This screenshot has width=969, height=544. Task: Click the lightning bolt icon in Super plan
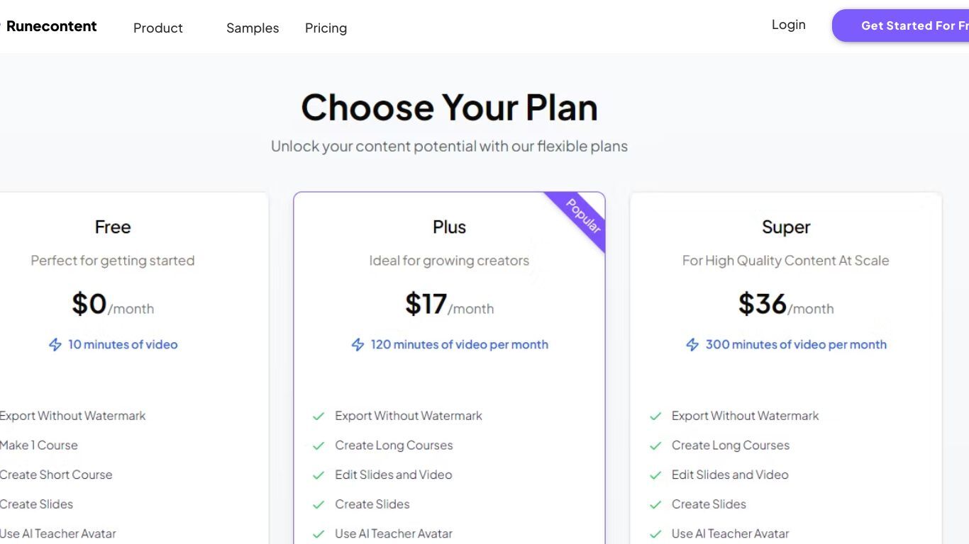point(692,345)
